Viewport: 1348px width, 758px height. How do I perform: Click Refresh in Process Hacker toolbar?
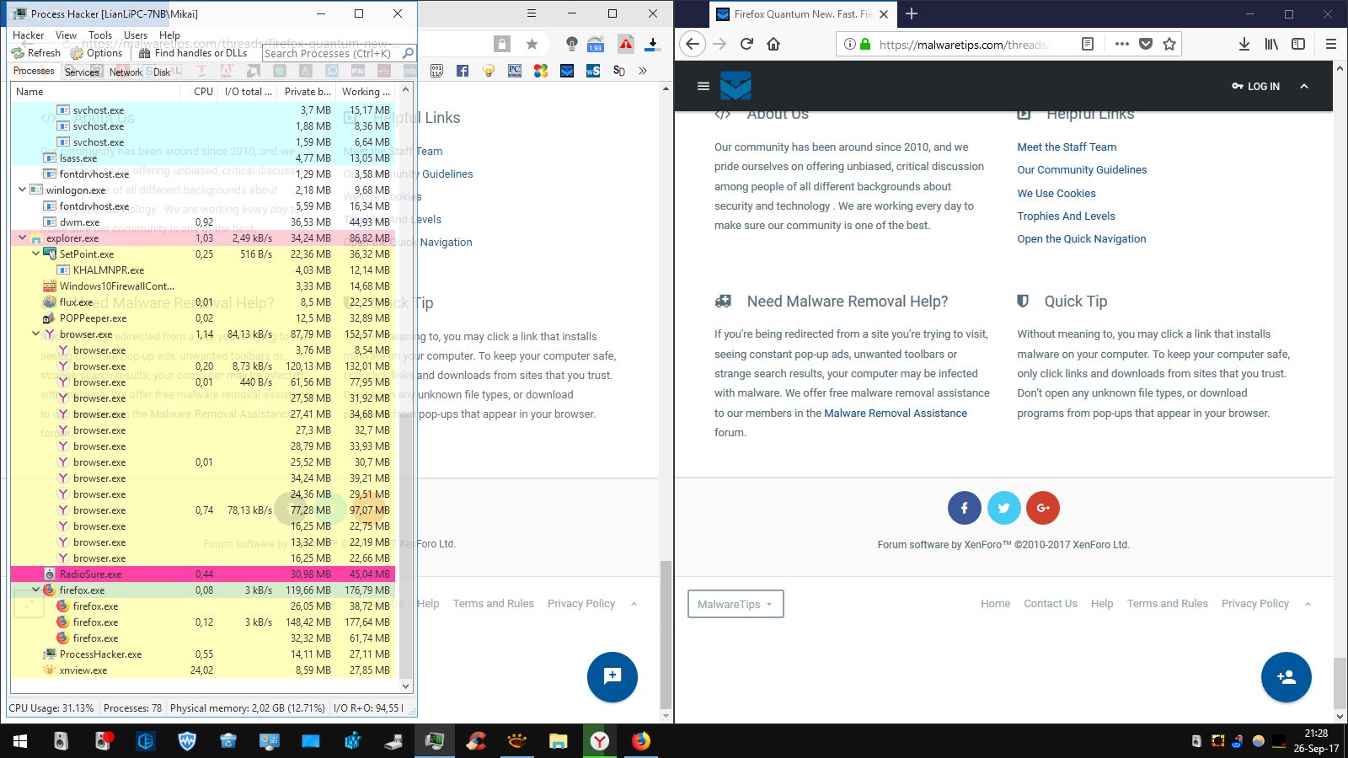pyautogui.click(x=36, y=53)
